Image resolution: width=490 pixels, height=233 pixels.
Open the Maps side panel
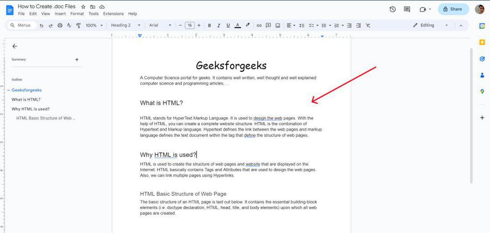click(x=482, y=91)
